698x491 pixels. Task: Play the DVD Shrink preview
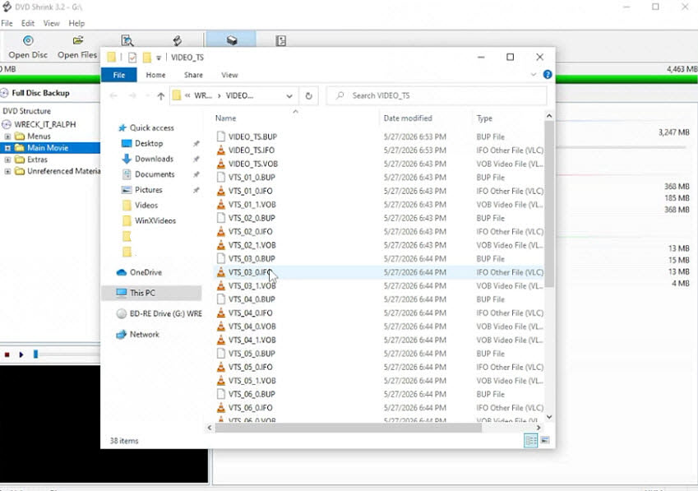coord(21,354)
